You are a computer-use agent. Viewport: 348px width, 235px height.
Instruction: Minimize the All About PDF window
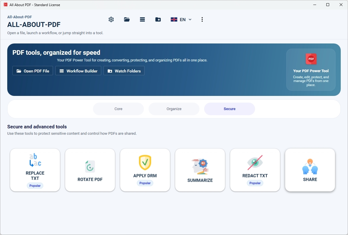314,5
